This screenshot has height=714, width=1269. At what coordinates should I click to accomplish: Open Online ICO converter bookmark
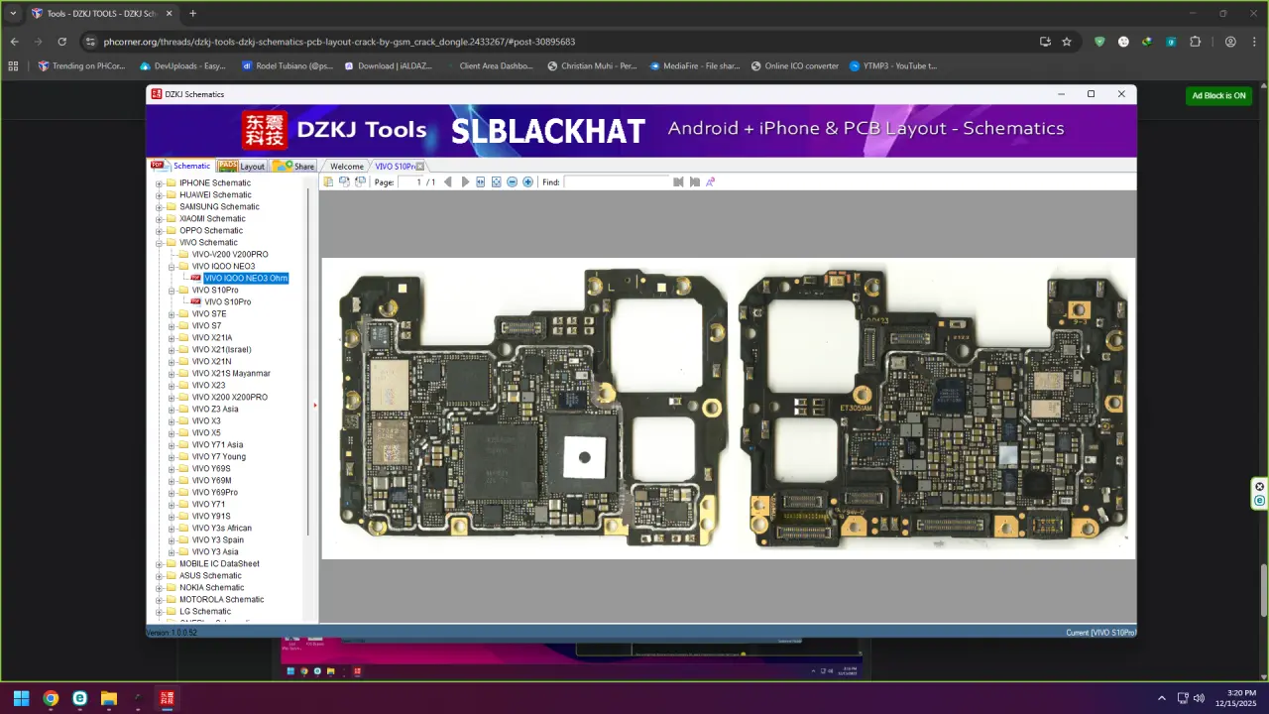tap(795, 66)
